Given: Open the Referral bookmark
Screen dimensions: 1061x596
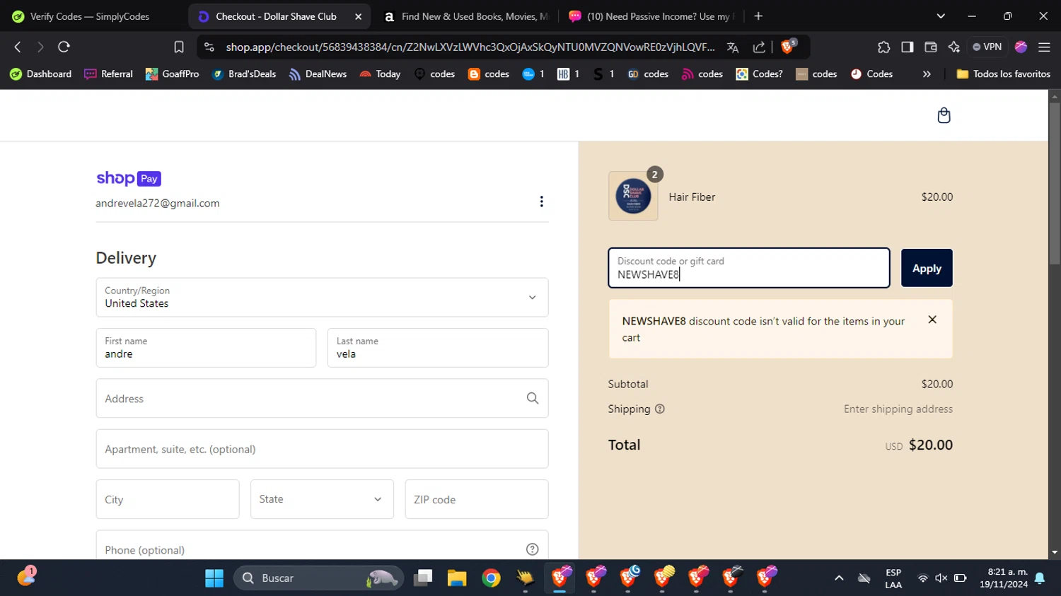Looking at the screenshot, I should [x=108, y=74].
